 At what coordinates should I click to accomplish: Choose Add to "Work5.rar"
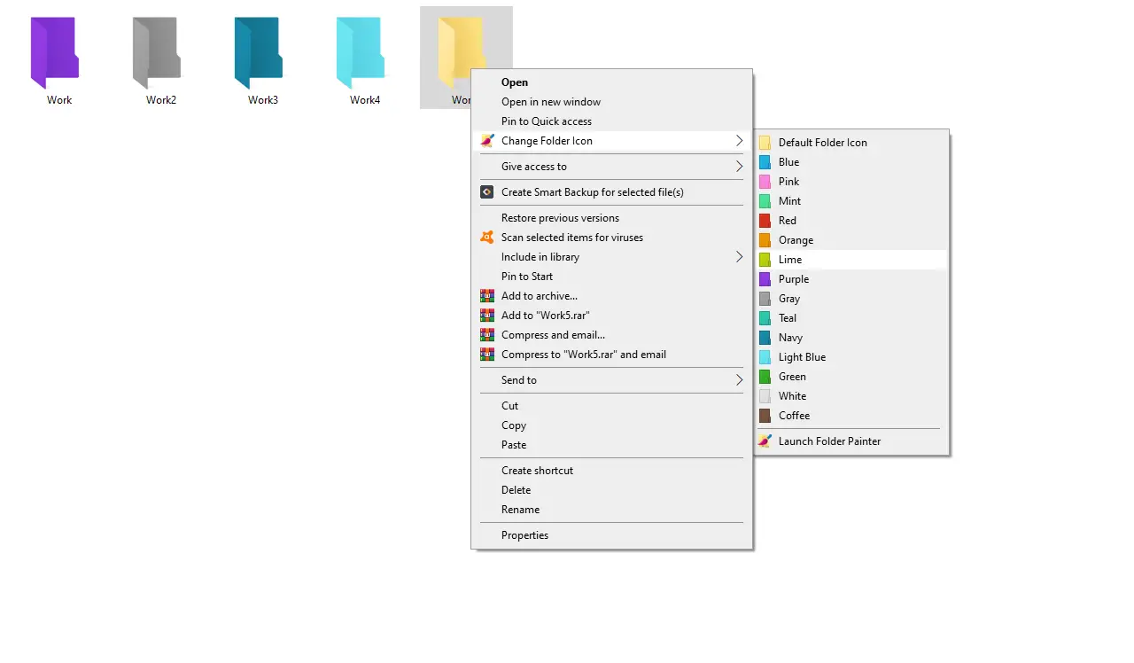(x=612, y=316)
